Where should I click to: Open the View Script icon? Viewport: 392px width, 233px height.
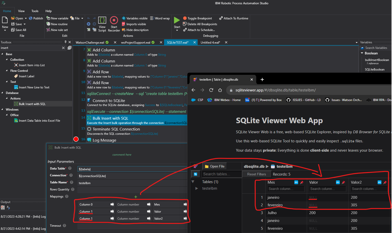tap(102, 20)
